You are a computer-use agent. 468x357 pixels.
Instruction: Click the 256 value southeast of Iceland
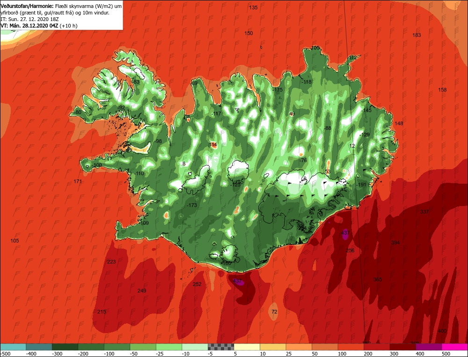point(350,250)
